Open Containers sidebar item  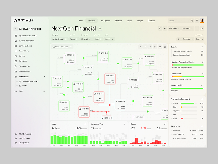click(23, 61)
